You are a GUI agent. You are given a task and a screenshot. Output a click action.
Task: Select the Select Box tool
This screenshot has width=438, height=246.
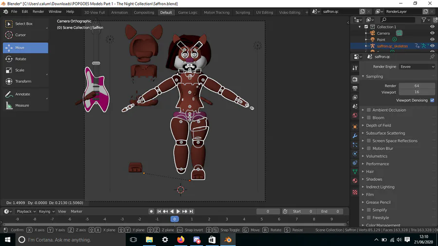pyautogui.click(x=25, y=24)
